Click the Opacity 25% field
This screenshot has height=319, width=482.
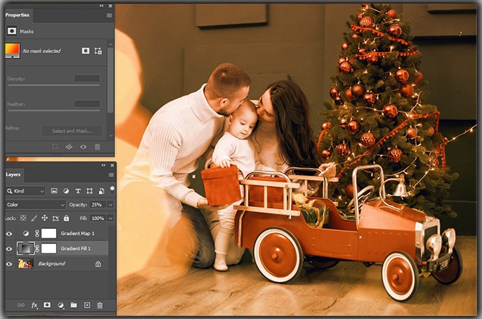pos(98,204)
